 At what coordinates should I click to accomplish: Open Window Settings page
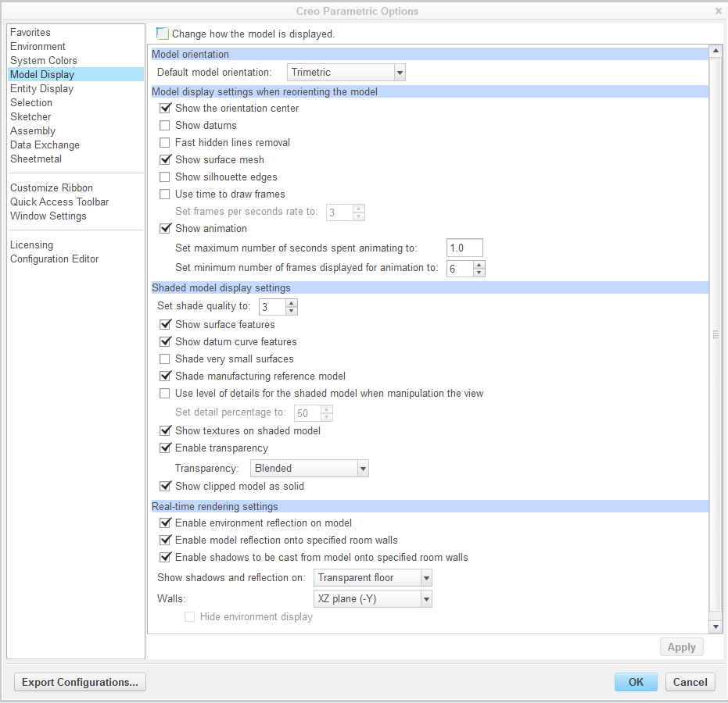click(48, 216)
